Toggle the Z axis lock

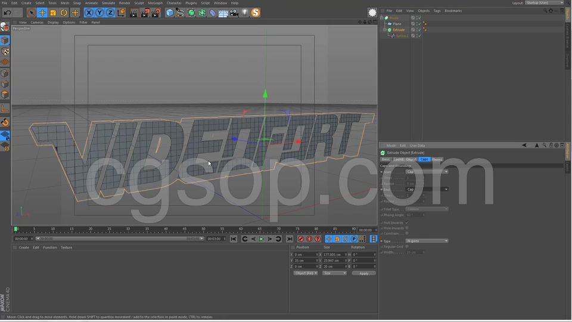pyautogui.click(x=110, y=13)
